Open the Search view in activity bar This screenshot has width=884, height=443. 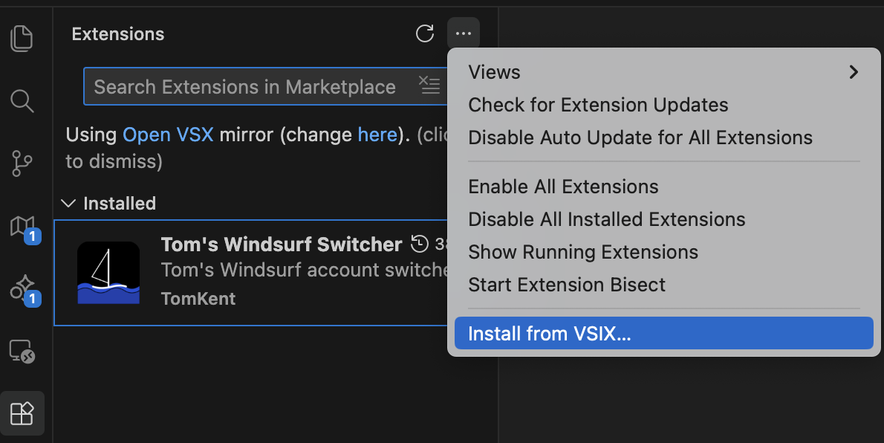[22, 100]
